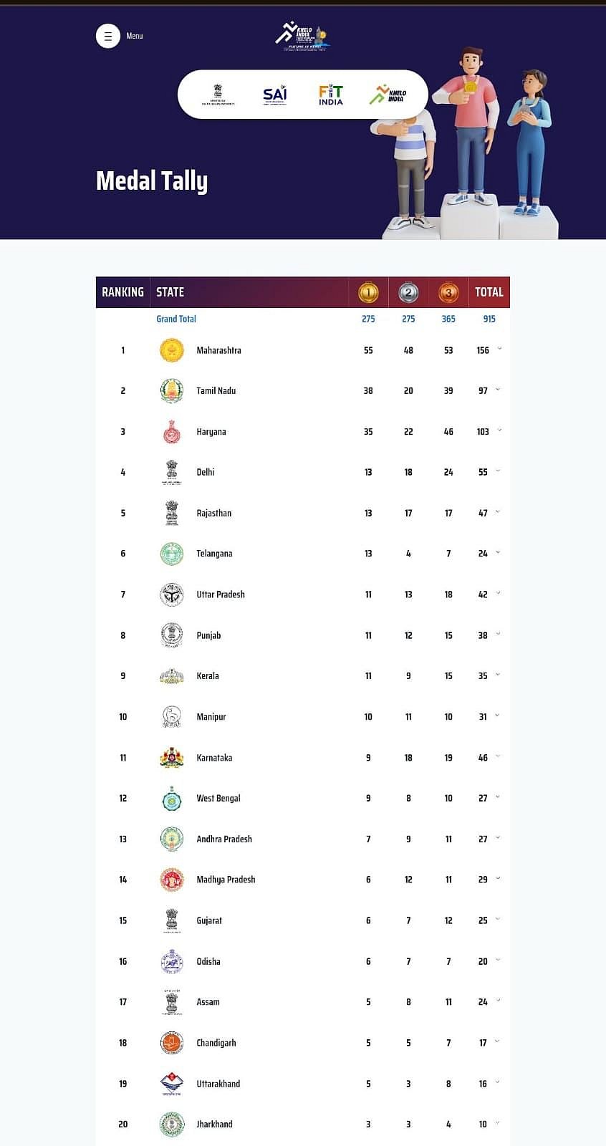Image resolution: width=606 pixels, height=1146 pixels.
Task: Click the bronze medal column icon
Action: [448, 292]
